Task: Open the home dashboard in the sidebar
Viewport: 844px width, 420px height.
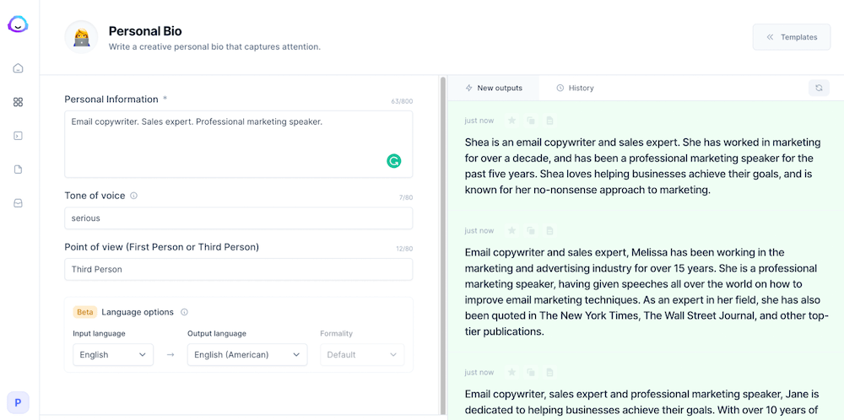Action: point(18,68)
